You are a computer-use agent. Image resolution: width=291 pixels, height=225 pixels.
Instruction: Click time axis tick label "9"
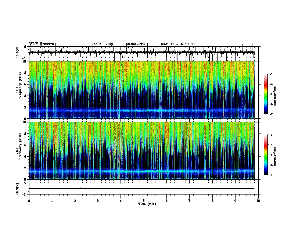tap(235, 201)
